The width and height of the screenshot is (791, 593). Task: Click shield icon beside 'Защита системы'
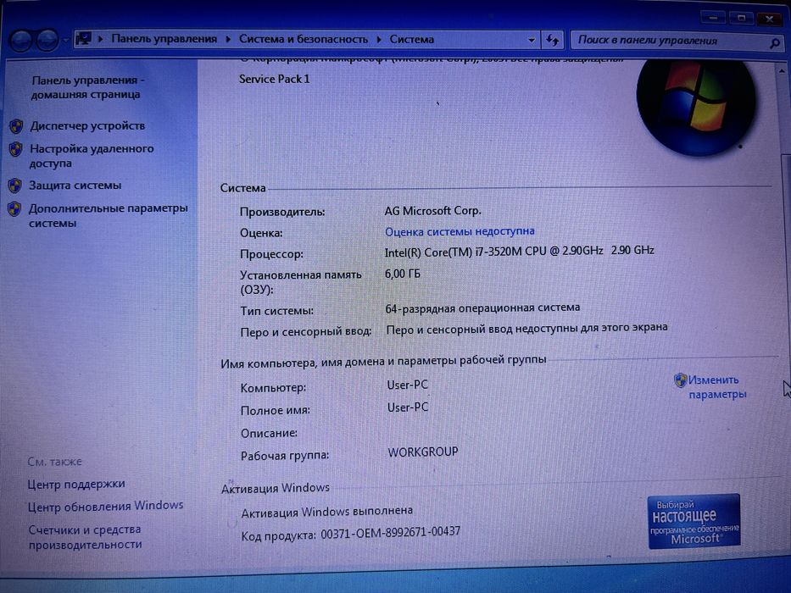click(15, 186)
